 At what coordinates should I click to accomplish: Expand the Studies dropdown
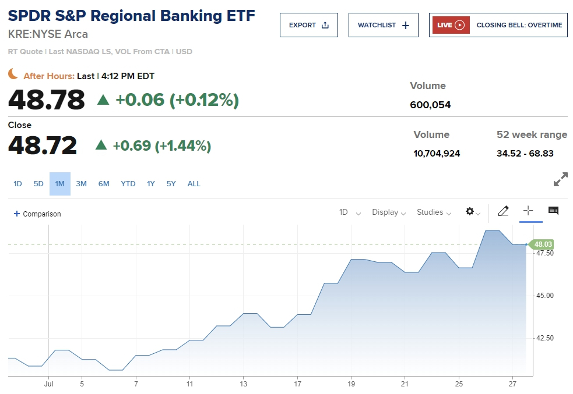[434, 212]
